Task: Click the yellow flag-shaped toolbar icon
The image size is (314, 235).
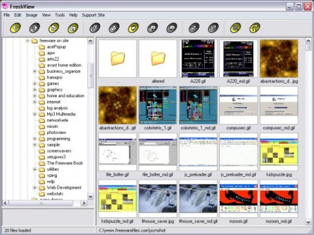Action: coord(133,28)
